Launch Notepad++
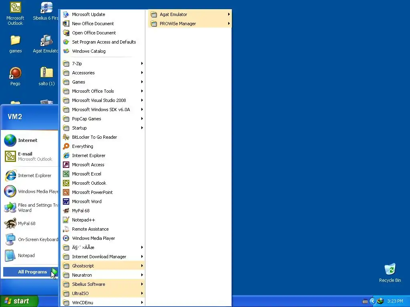 [102, 220]
